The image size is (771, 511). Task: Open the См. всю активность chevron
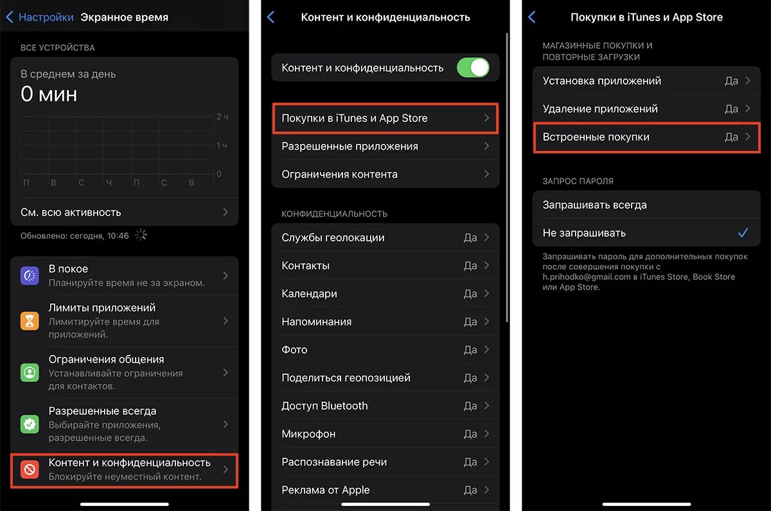[x=226, y=212]
